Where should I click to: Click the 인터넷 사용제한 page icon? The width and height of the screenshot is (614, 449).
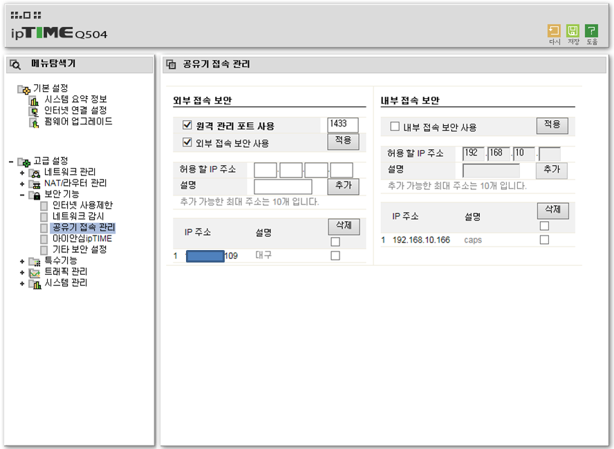pos(44,206)
